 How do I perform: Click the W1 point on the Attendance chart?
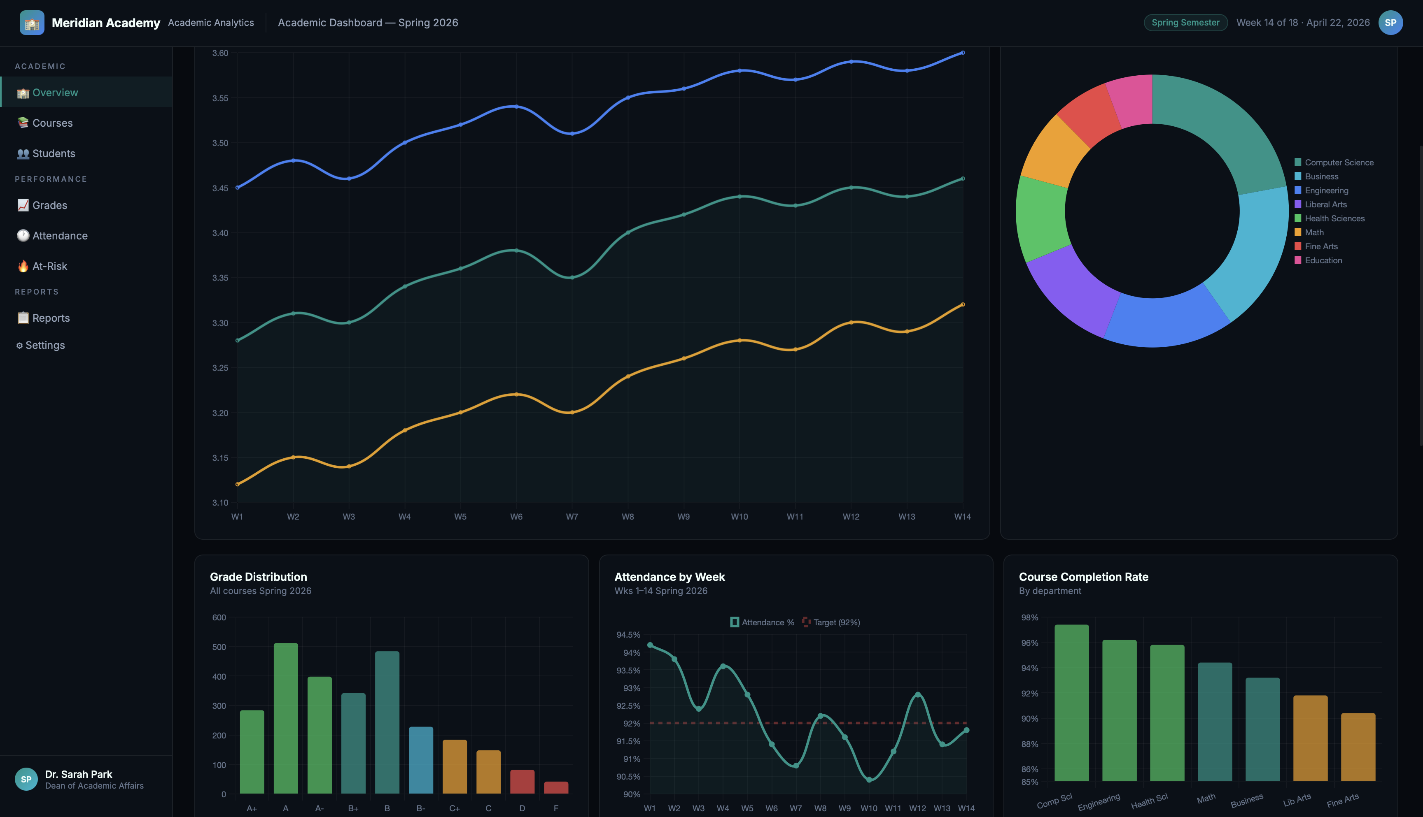tap(650, 645)
